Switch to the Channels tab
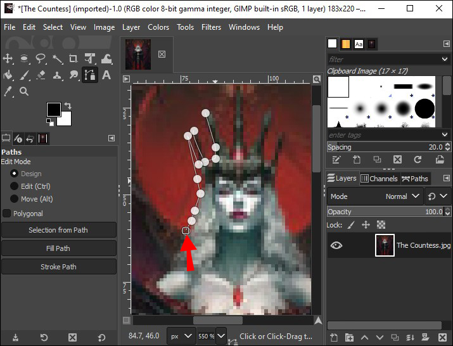Viewport: 453px width, 346px height. pyautogui.click(x=379, y=179)
